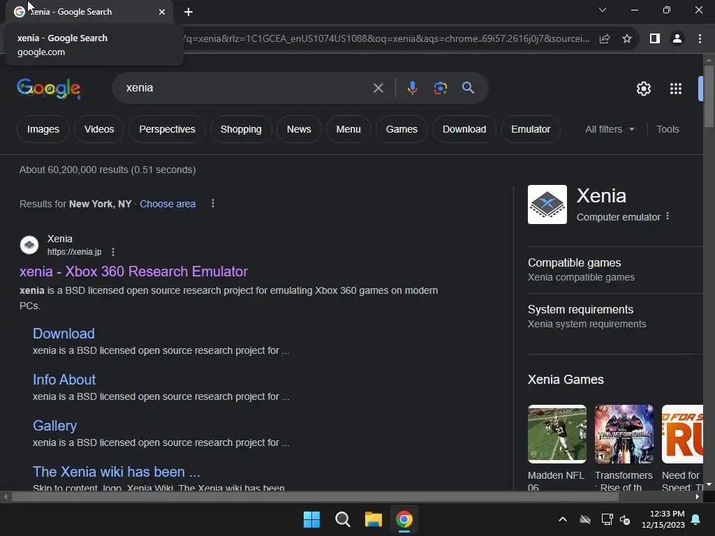This screenshot has width=715, height=536.
Task: Open muted volume tray icon
Action: pyautogui.click(x=625, y=519)
